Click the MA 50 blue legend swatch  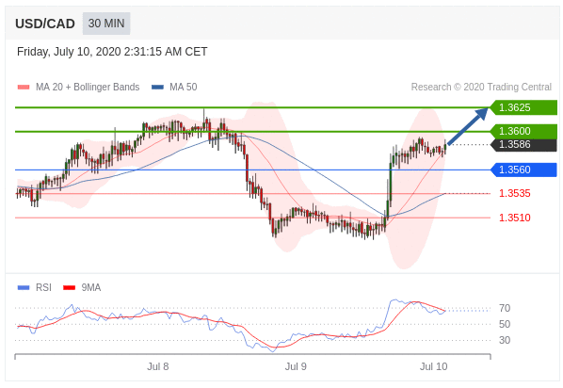[157, 88]
